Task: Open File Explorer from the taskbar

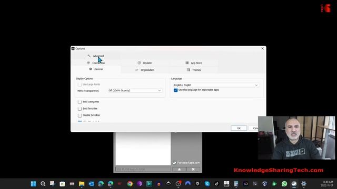Action: pyautogui.click(x=82, y=184)
